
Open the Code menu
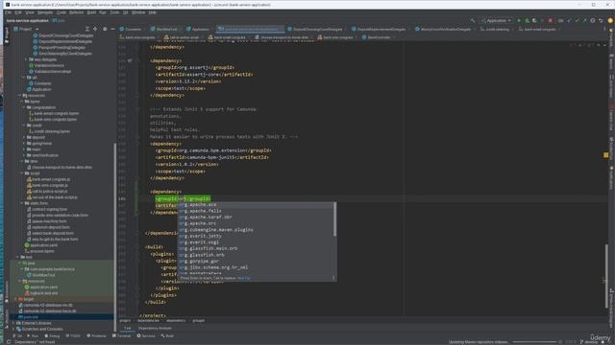coord(61,12)
